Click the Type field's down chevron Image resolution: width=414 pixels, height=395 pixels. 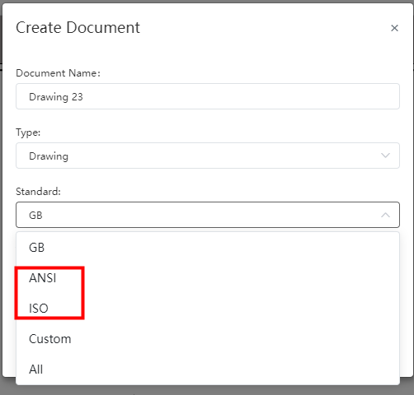point(385,156)
